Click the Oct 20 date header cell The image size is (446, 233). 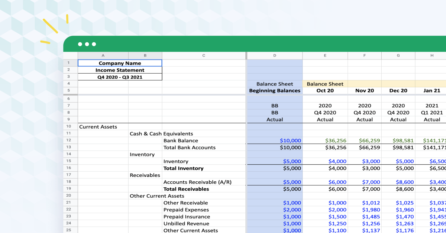click(x=325, y=90)
